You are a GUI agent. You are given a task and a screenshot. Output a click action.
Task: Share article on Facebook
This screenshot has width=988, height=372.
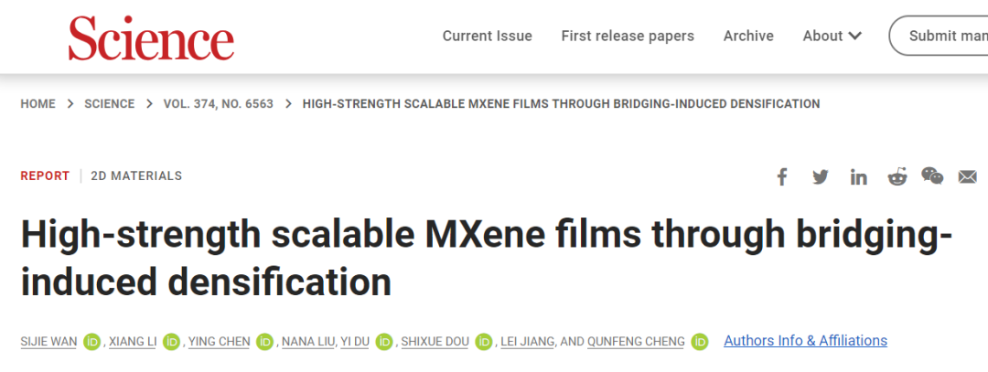782,177
